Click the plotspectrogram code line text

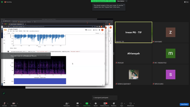[x=45, y=51]
